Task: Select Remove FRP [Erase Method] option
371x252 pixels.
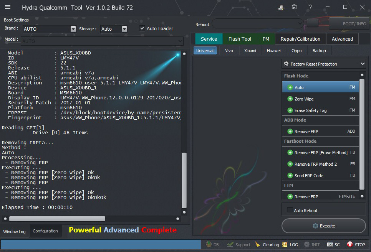Action: click(x=320, y=153)
